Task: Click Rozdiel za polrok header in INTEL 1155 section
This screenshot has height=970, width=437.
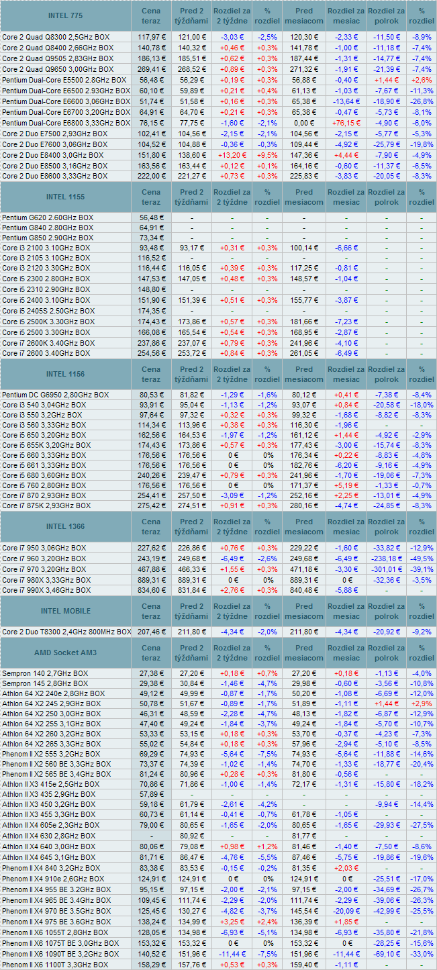Action: tap(386, 197)
